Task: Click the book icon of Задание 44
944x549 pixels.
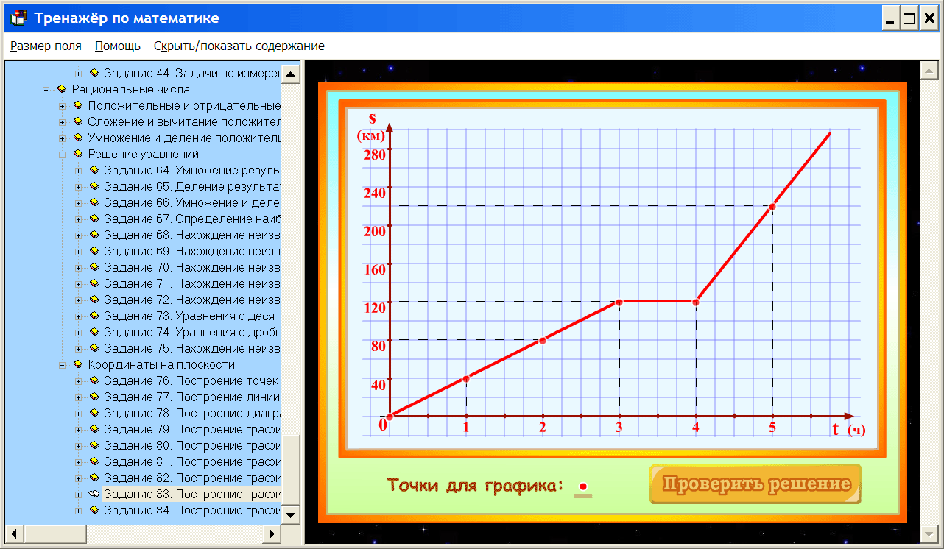Action: tap(94, 73)
